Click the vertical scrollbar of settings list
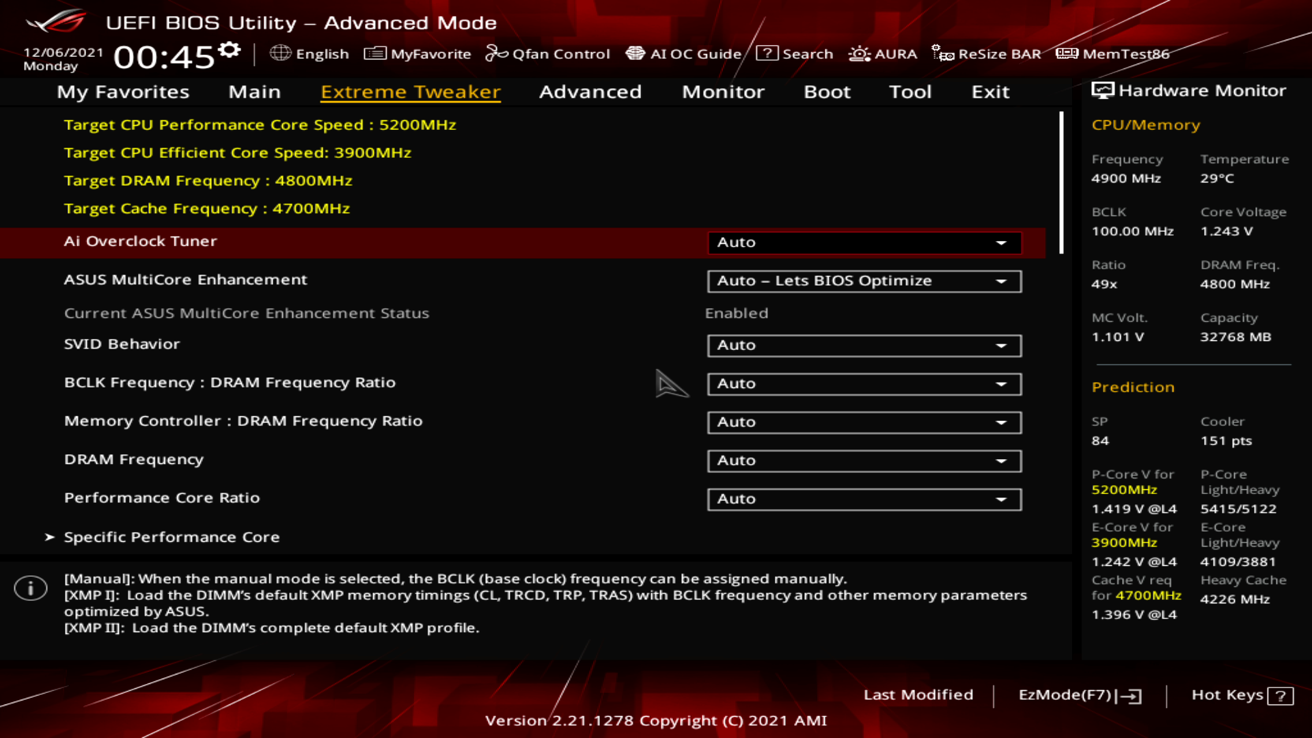1312x738 pixels. pyautogui.click(x=1061, y=183)
